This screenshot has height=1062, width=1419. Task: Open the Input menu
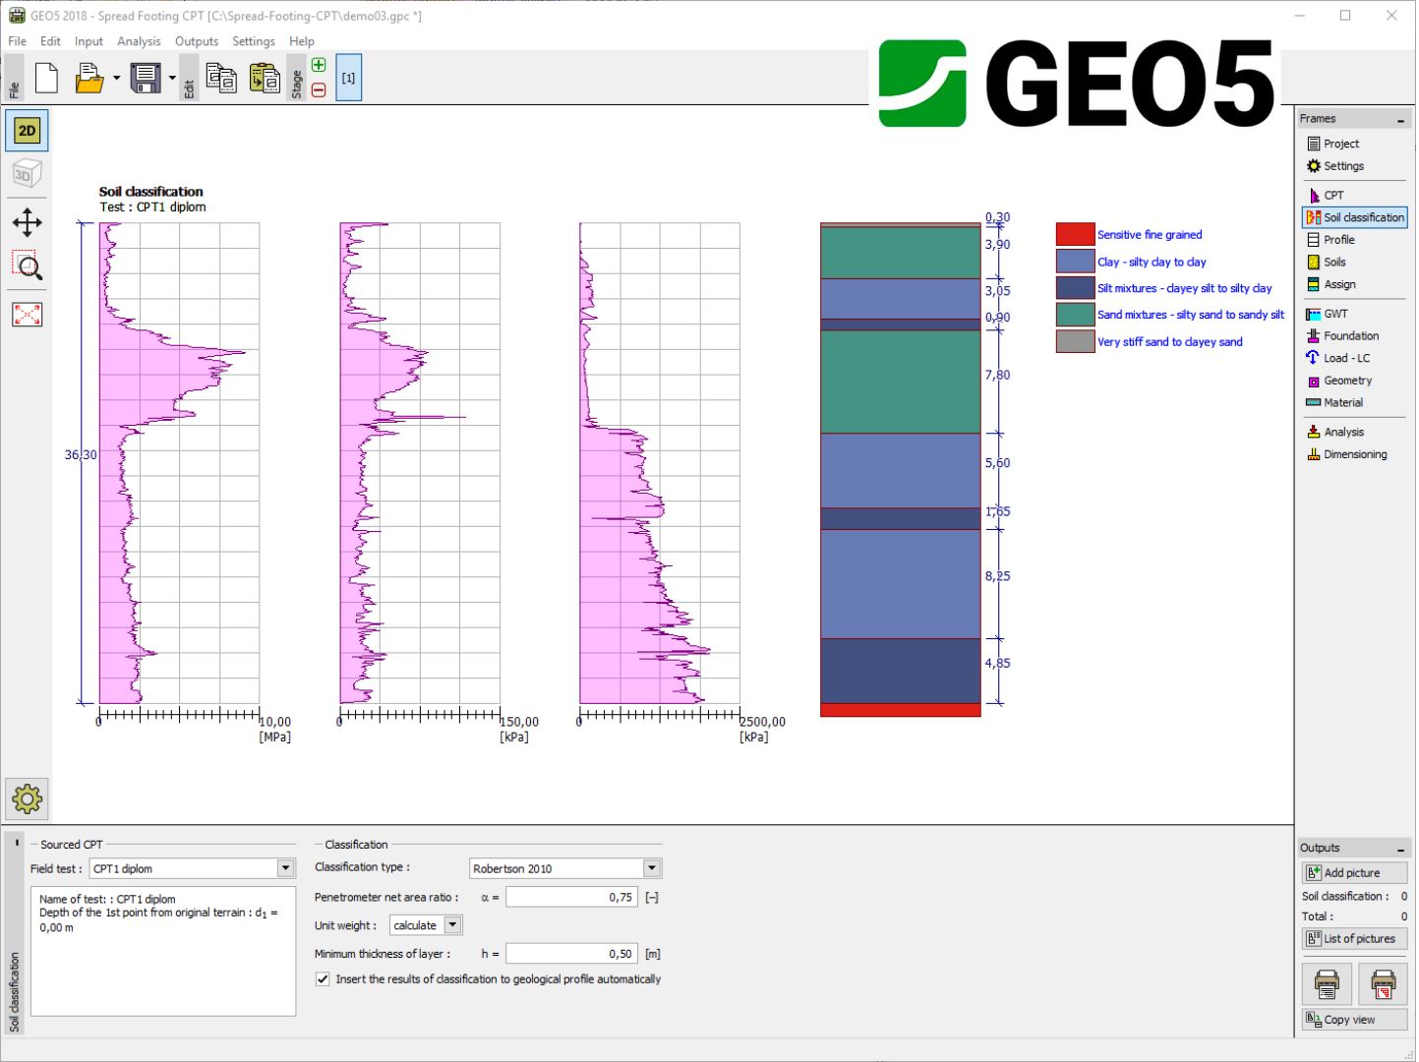89,41
